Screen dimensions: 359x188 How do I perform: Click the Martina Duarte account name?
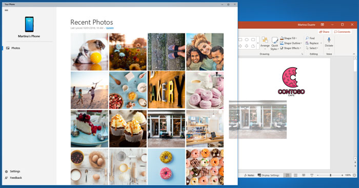306,25
